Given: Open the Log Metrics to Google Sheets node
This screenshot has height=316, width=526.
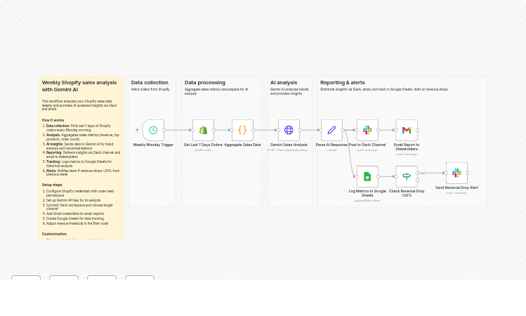Looking at the screenshot, I should tap(367, 176).
